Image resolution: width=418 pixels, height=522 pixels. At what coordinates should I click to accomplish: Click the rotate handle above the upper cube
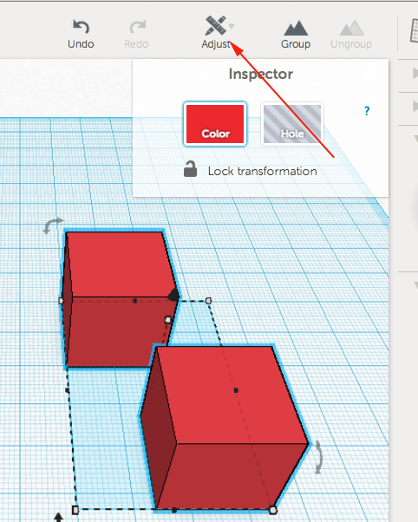53,225
